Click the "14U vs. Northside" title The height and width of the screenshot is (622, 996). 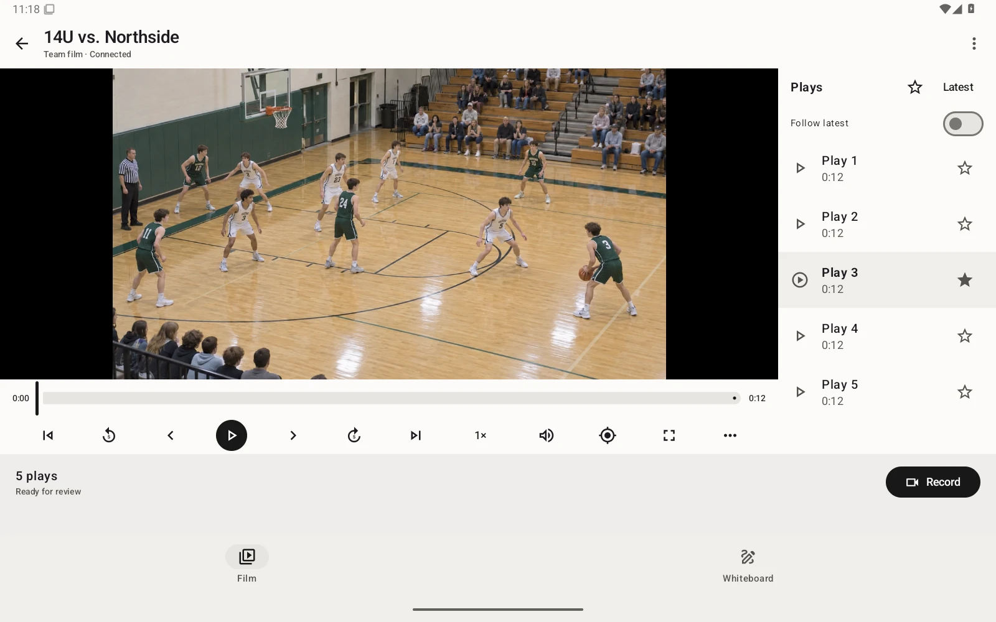(x=111, y=37)
